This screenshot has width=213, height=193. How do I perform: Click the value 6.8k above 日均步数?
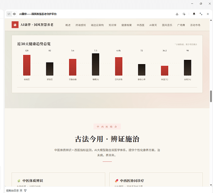tap(118, 51)
